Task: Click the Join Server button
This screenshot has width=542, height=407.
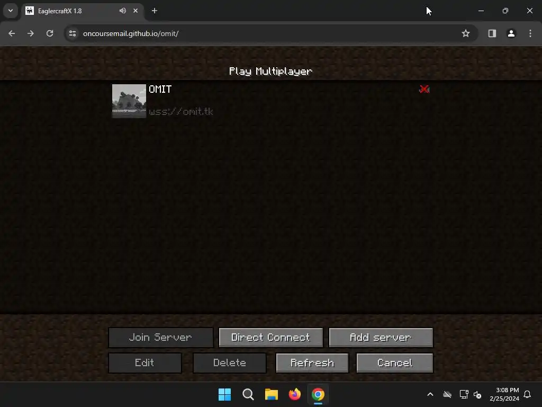Action: [x=161, y=338]
